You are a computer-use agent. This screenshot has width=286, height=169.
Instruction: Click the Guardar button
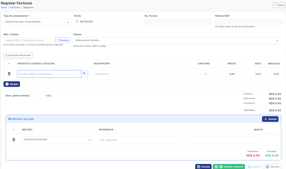[203, 167]
